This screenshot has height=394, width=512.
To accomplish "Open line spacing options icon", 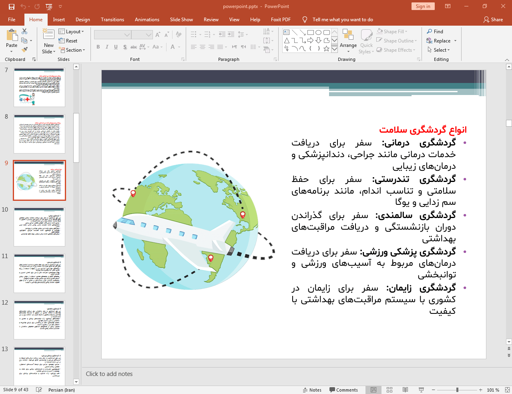I will click(243, 34).
